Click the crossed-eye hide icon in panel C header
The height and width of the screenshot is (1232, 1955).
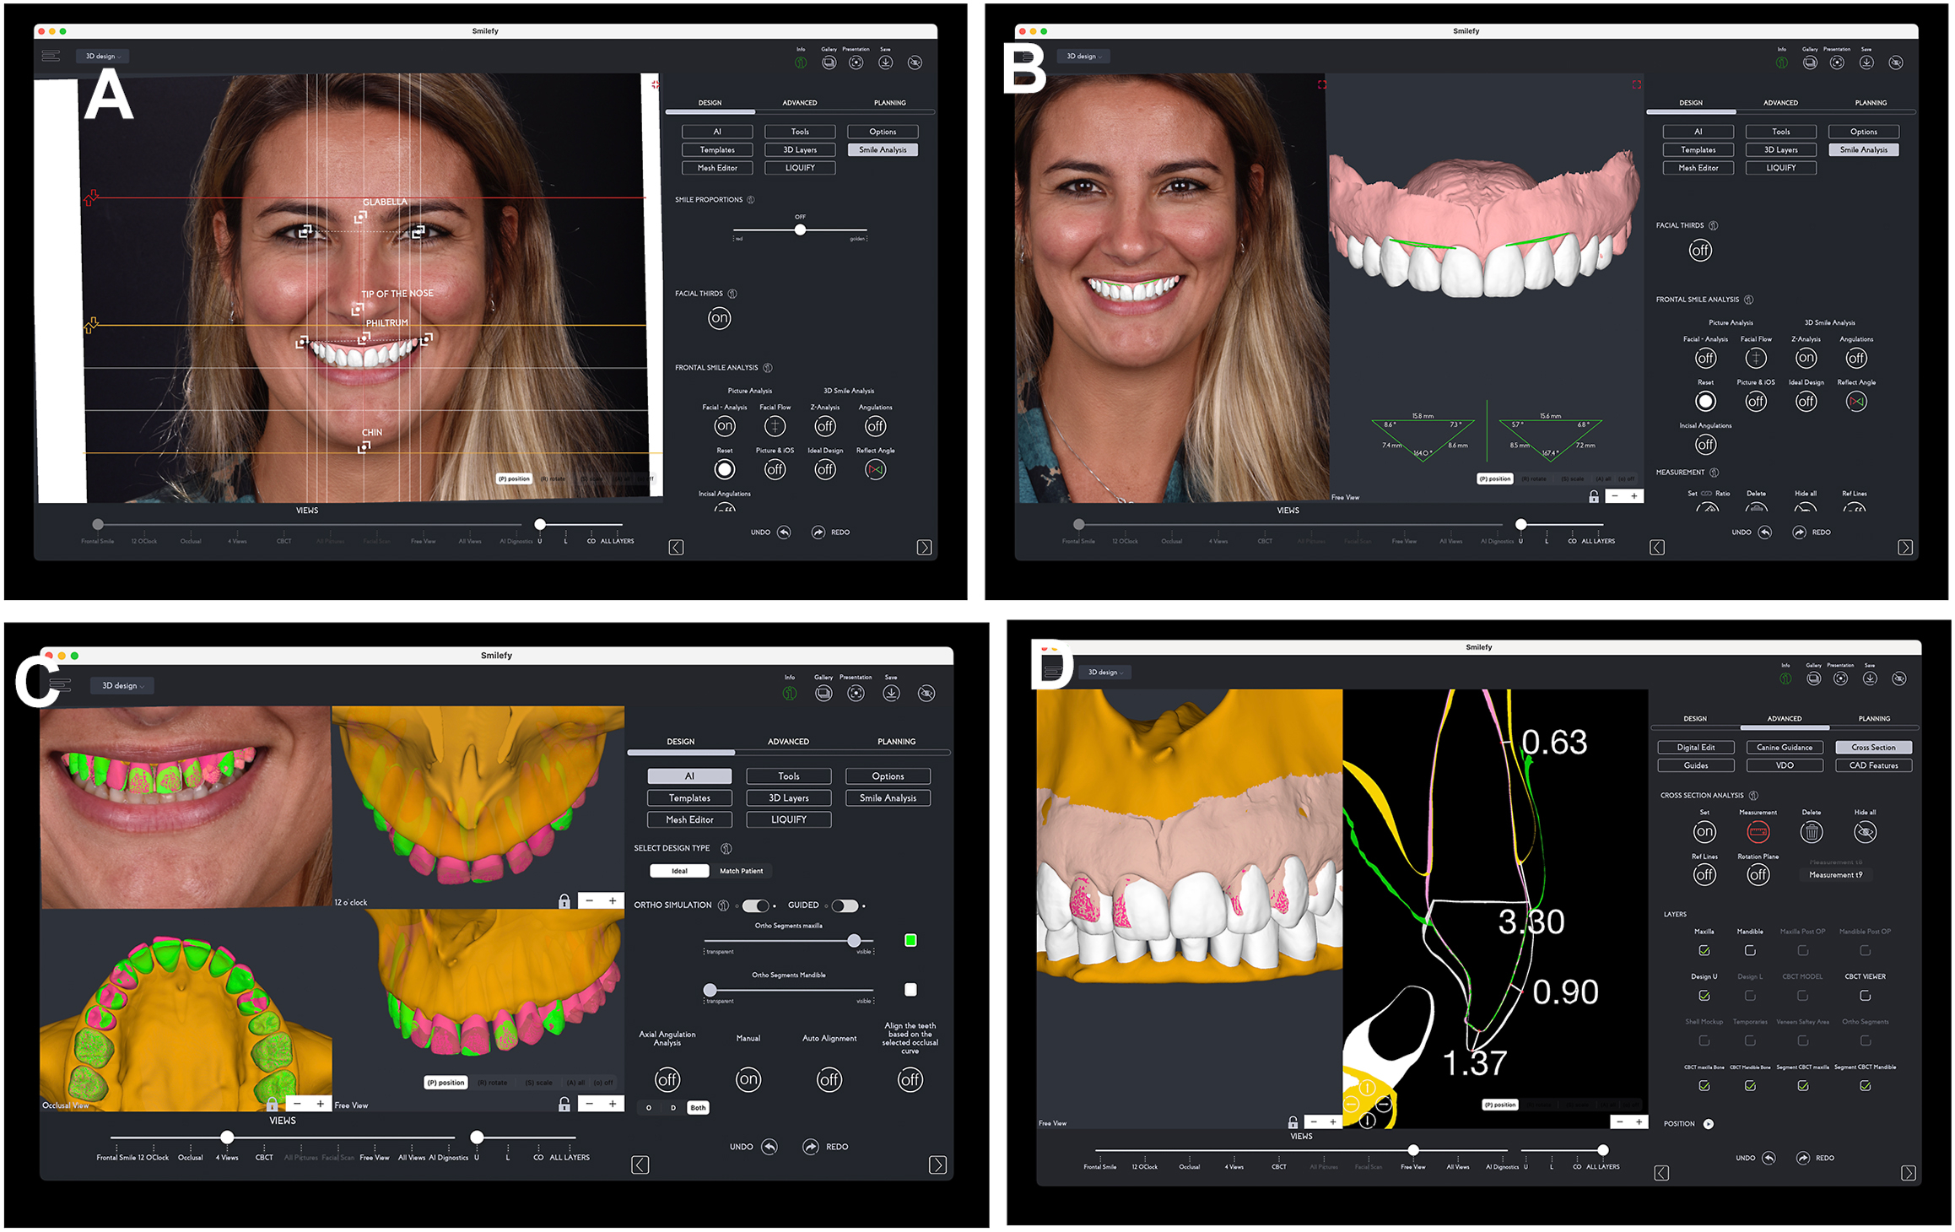pyautogui.click(x=926, y=693)
